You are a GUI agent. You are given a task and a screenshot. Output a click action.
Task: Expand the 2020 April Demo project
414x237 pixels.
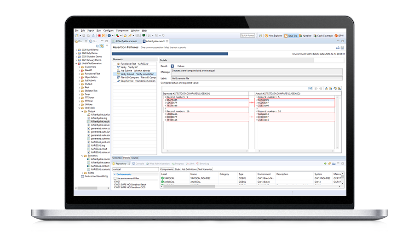[77, 50]
